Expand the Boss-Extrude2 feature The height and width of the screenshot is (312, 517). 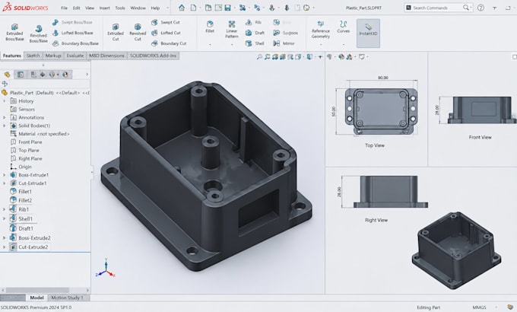point(5,237)
